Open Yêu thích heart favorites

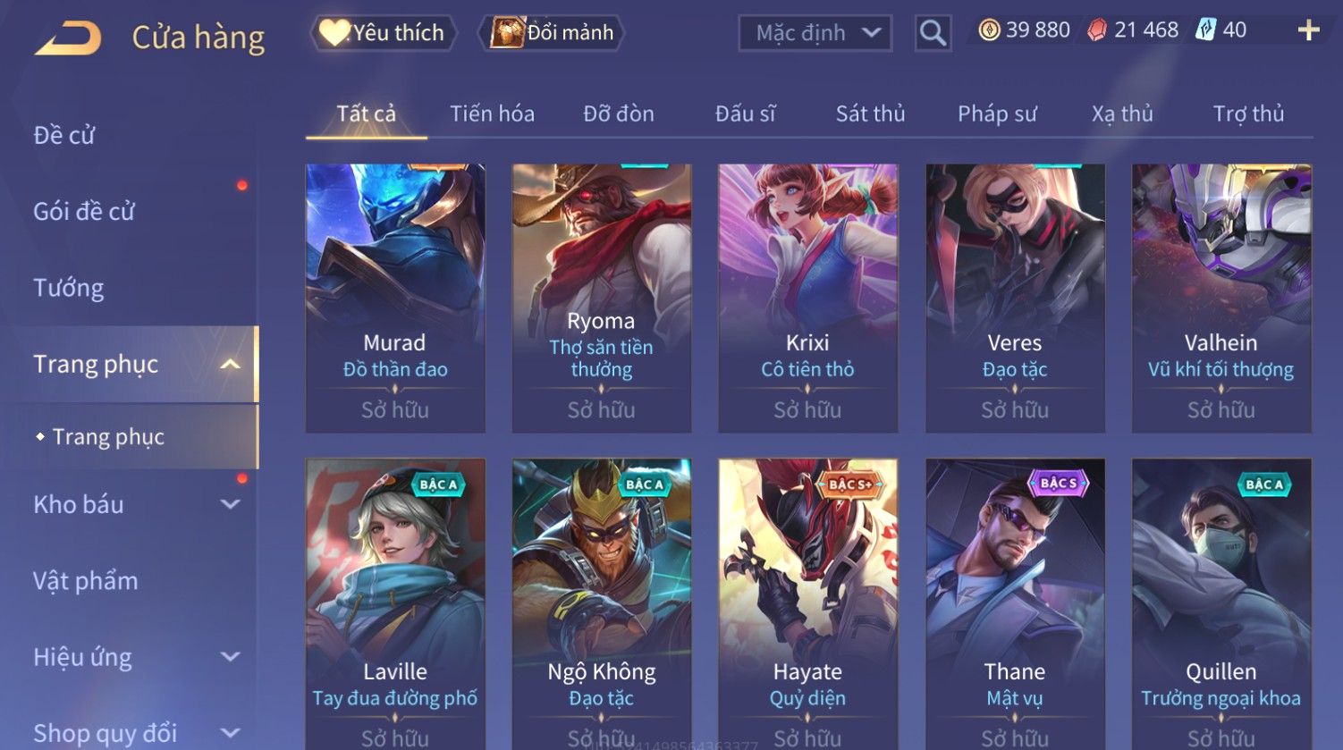(383, 33)
